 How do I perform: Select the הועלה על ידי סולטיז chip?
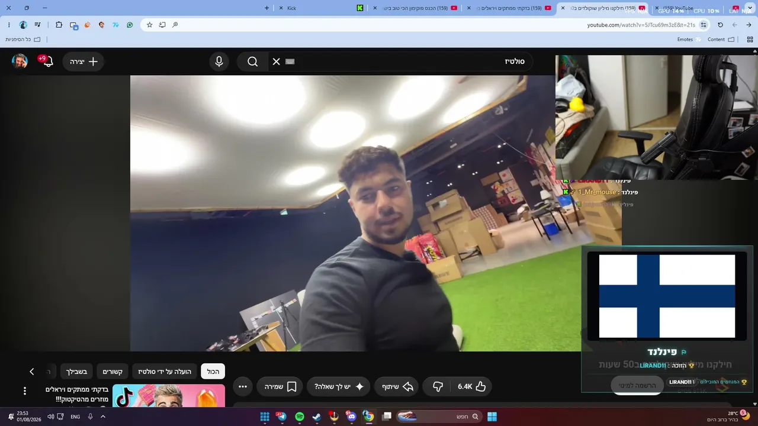[165, 372]
